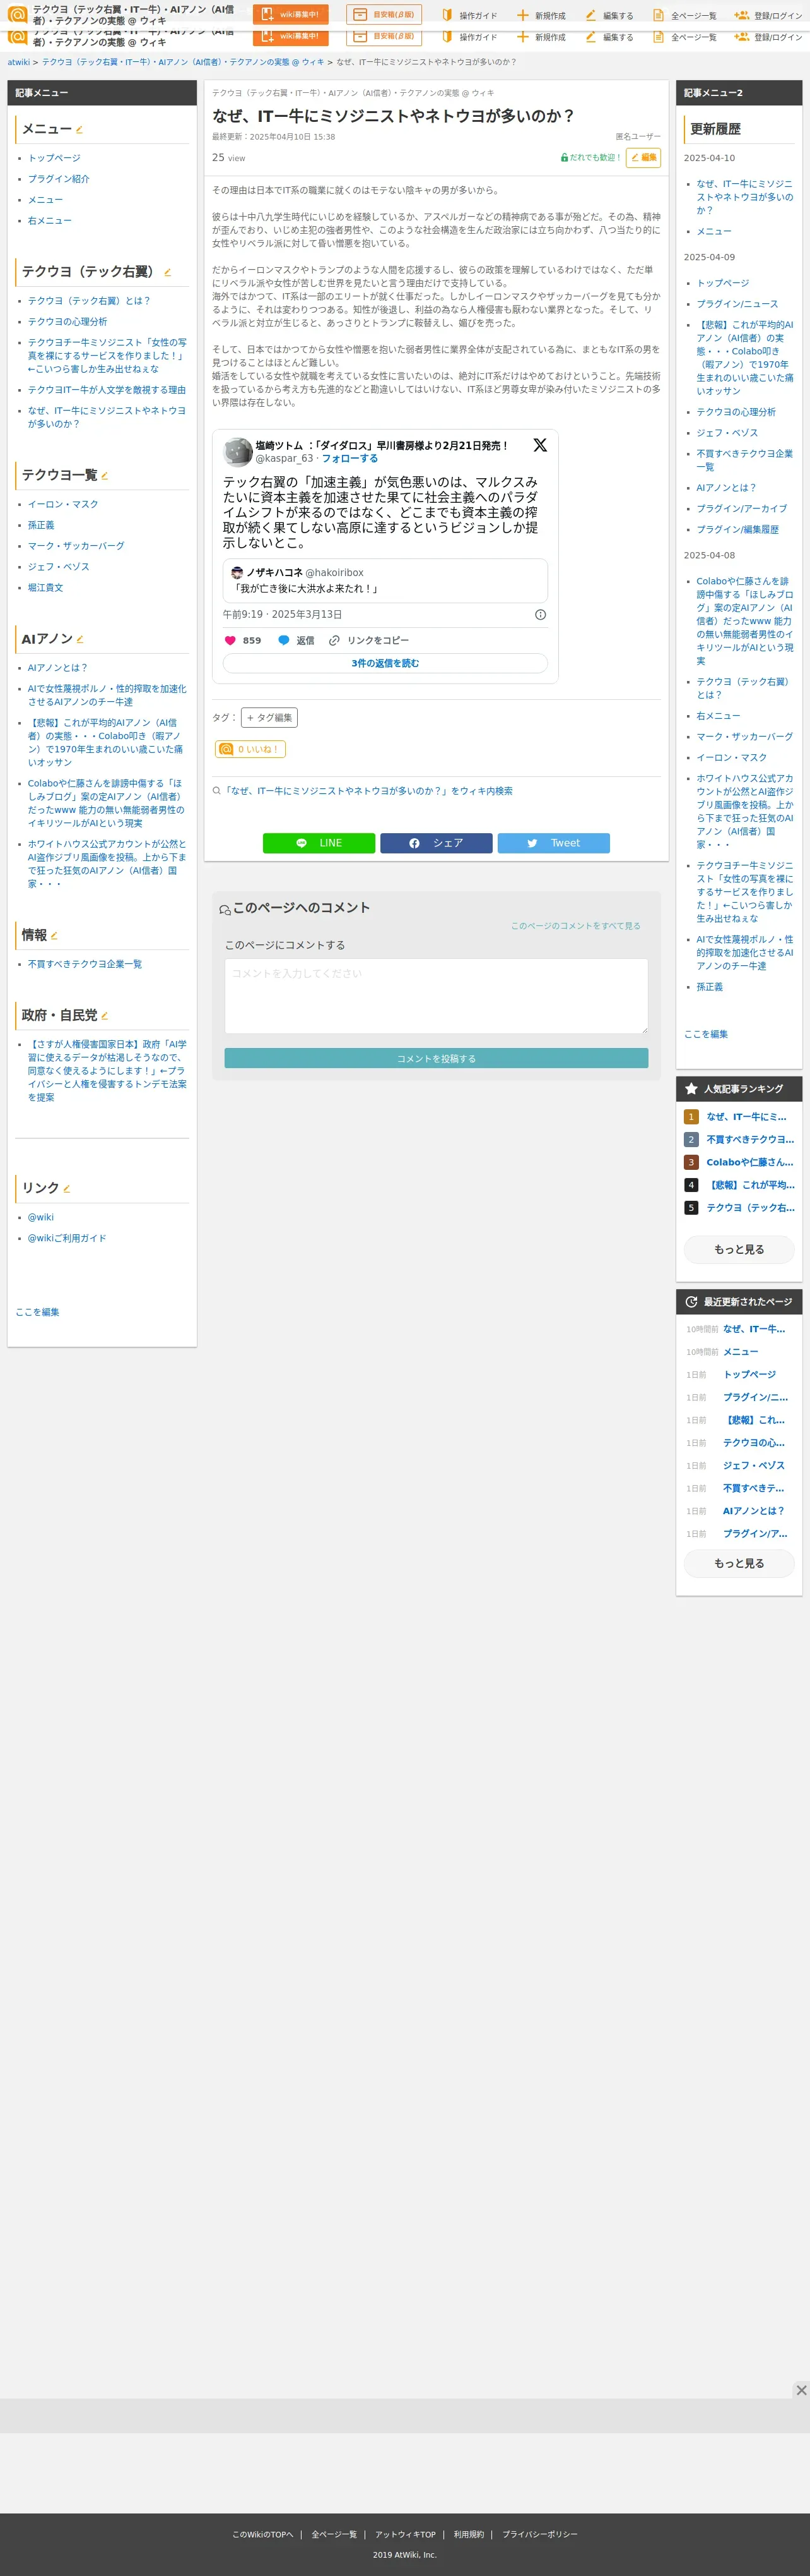Screen dimensions: 810x2576
Task: Click ここを編集 in 記事メニュー2
Action: [706, 1034]
